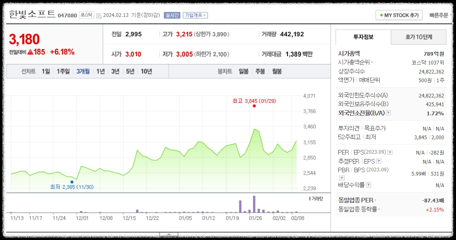The height and width of the screenshot is (240, 456).
Task: Click the change rate +6.18%
Action: [62, 52]
